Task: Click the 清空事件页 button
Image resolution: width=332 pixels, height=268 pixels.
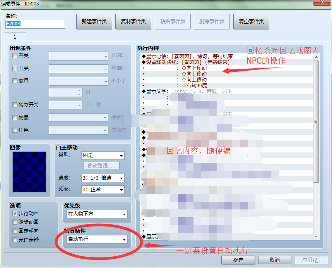Action: tap(251, 22)
